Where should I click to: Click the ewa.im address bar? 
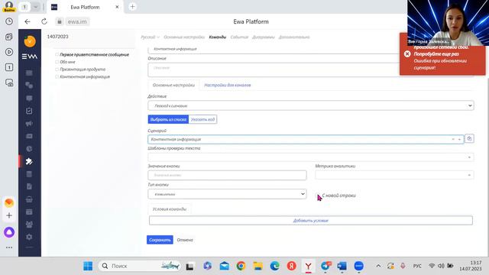[x=77, y=21]
